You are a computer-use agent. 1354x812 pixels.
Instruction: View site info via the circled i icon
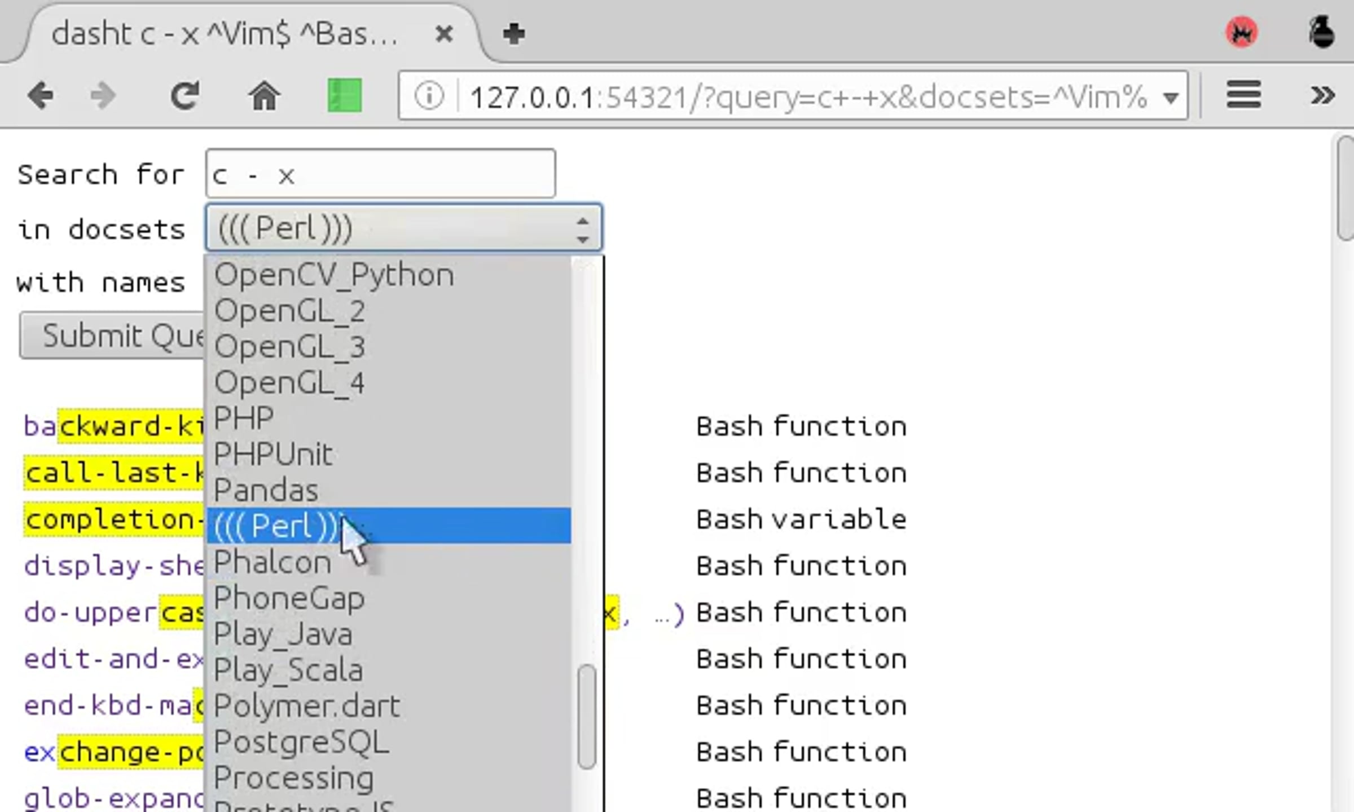429,96
